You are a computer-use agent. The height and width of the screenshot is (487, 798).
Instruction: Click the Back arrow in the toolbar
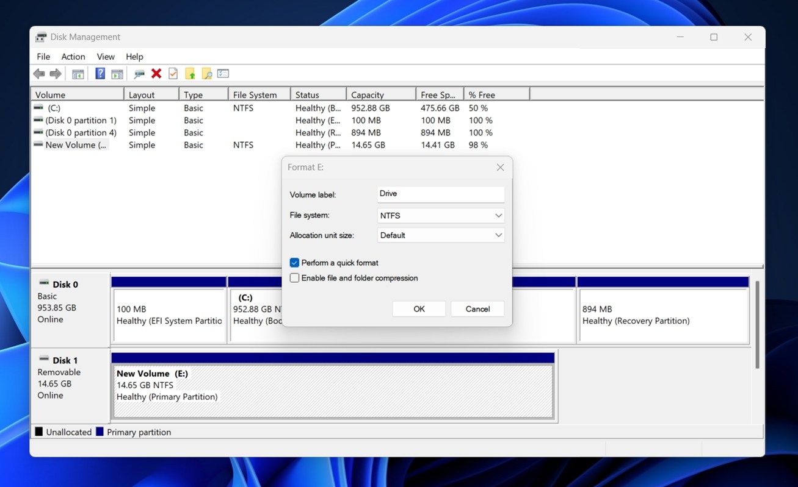pyautogui.click(x=39, y=74)
